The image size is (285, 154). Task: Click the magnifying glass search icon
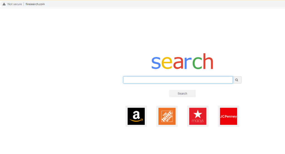click(237, 80)
